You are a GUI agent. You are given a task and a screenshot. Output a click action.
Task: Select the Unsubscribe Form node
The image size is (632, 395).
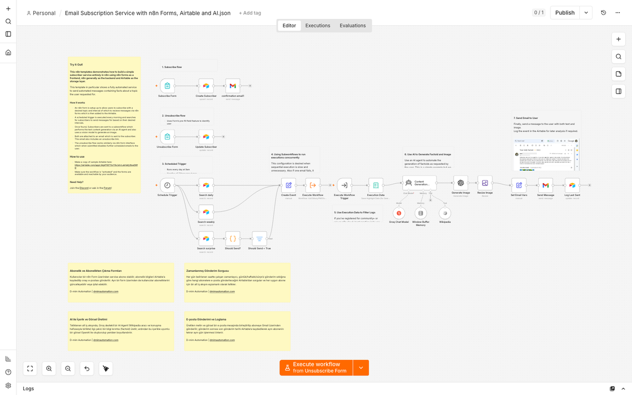pos(167,137)
